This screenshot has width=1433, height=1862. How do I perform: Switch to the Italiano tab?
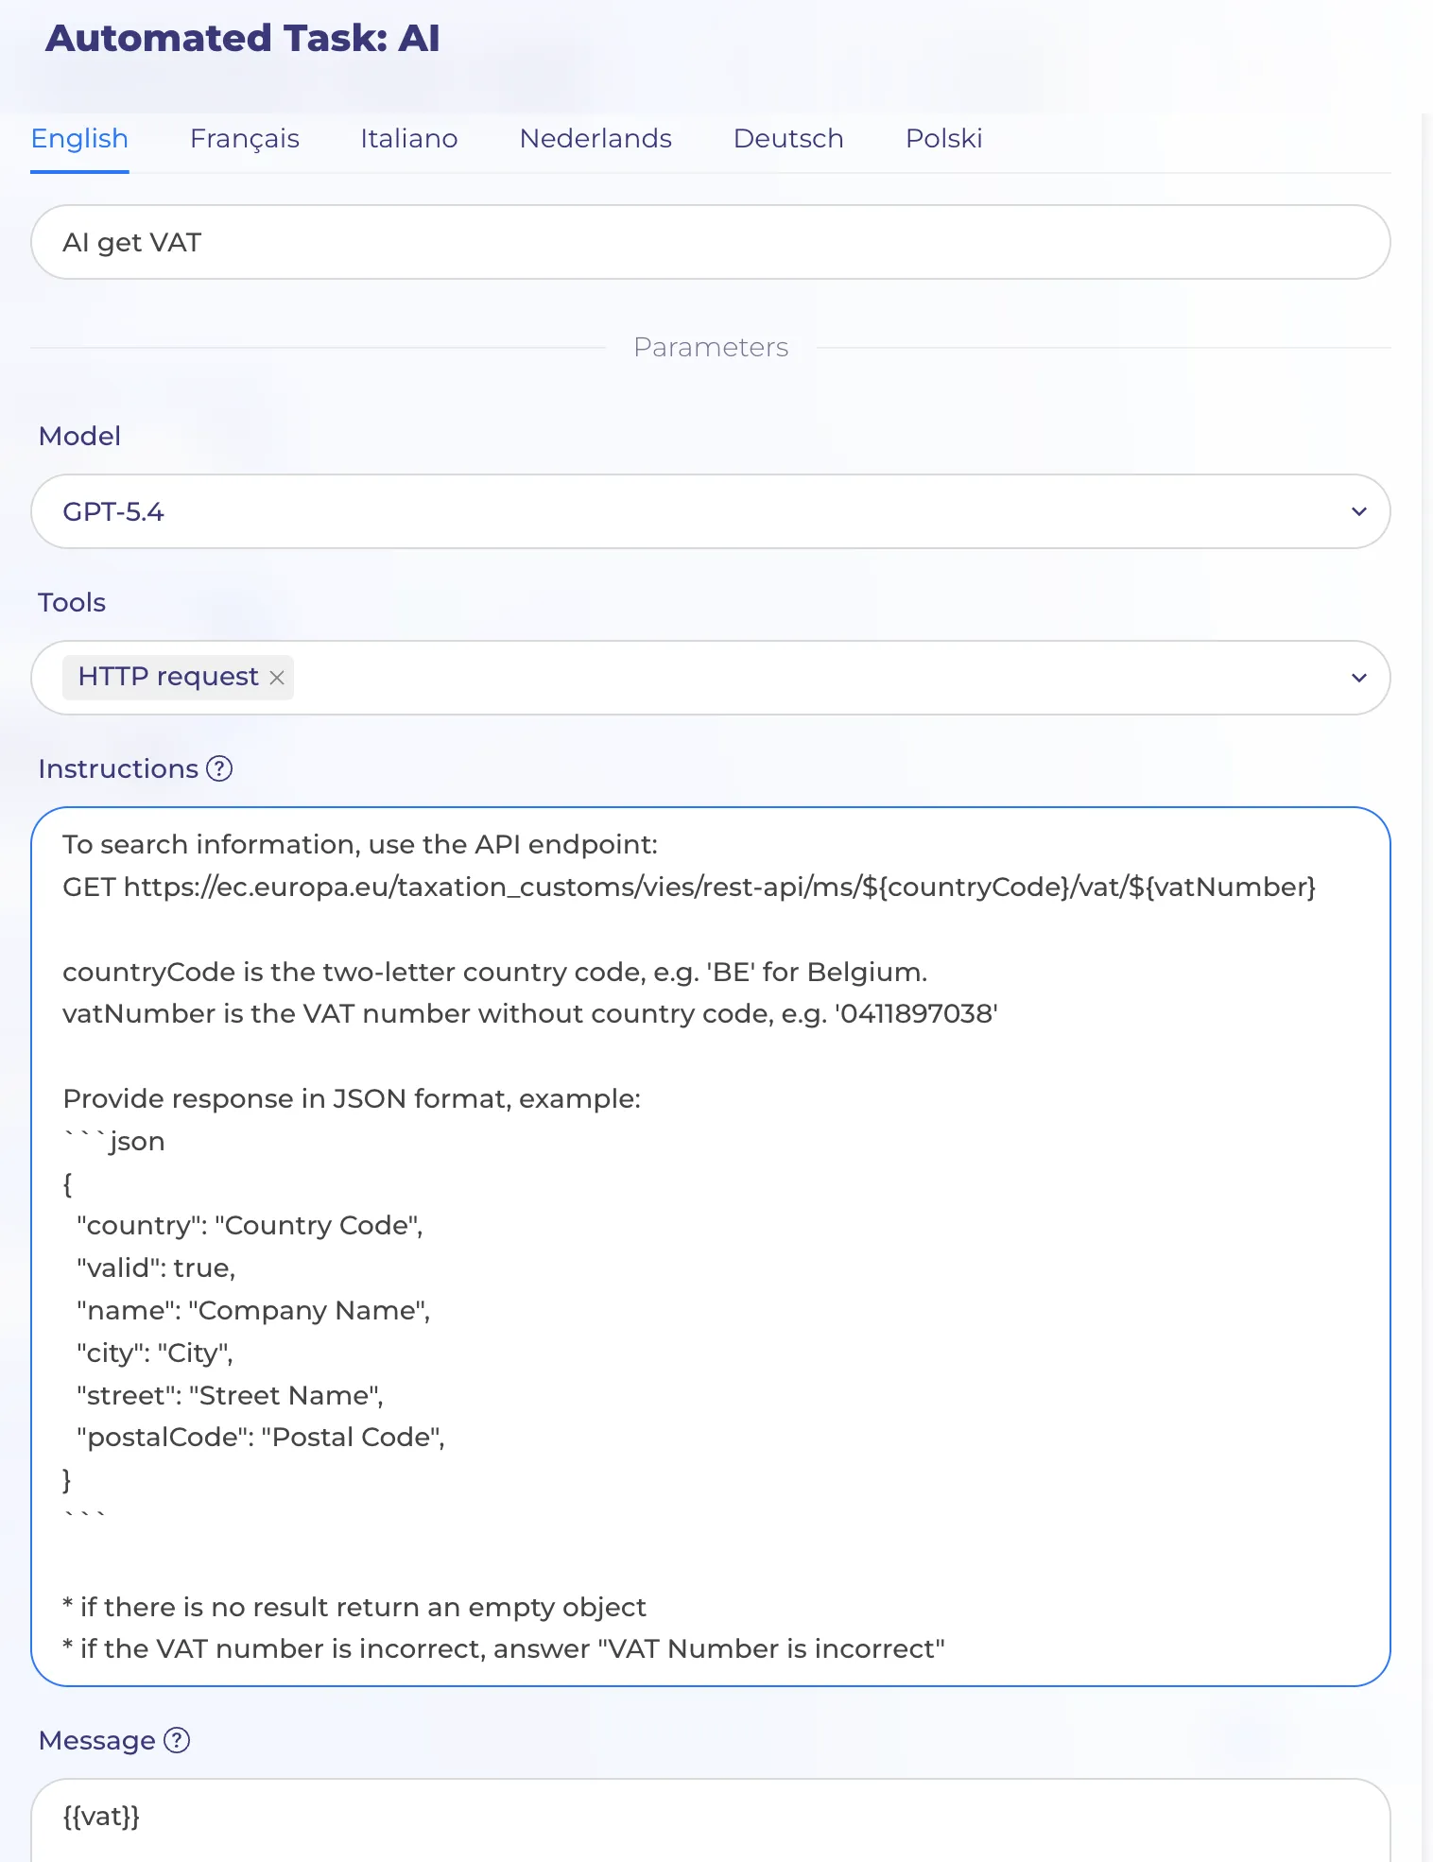[409, 139]
